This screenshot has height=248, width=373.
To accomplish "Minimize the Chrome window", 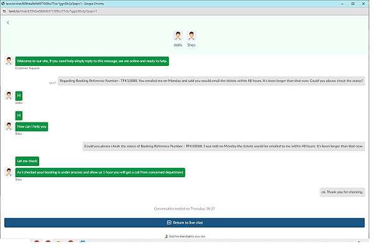I will tap(342, 4).
